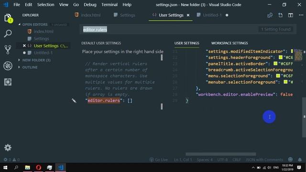Click the volume icon in system tray
Image resolution: width=306 pixels, height=172 pixels.
coord(269,168)
